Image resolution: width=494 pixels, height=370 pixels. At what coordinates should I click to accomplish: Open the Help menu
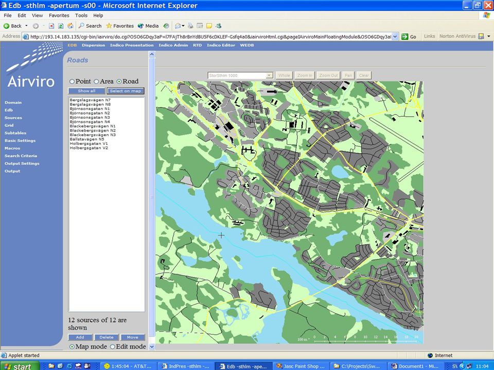98,15
